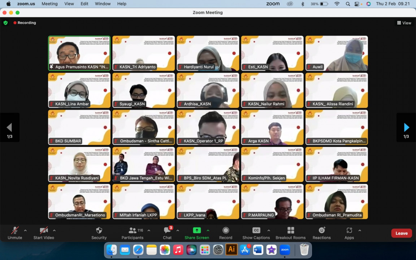Click the red Leave button

point(401,233)
